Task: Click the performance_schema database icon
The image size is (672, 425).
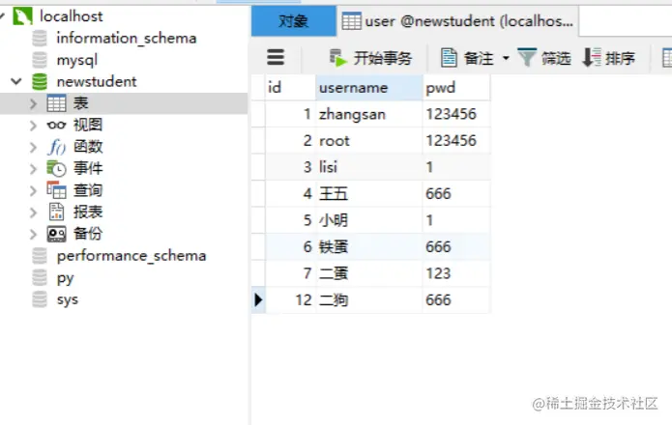Action: tap(40, 256)
